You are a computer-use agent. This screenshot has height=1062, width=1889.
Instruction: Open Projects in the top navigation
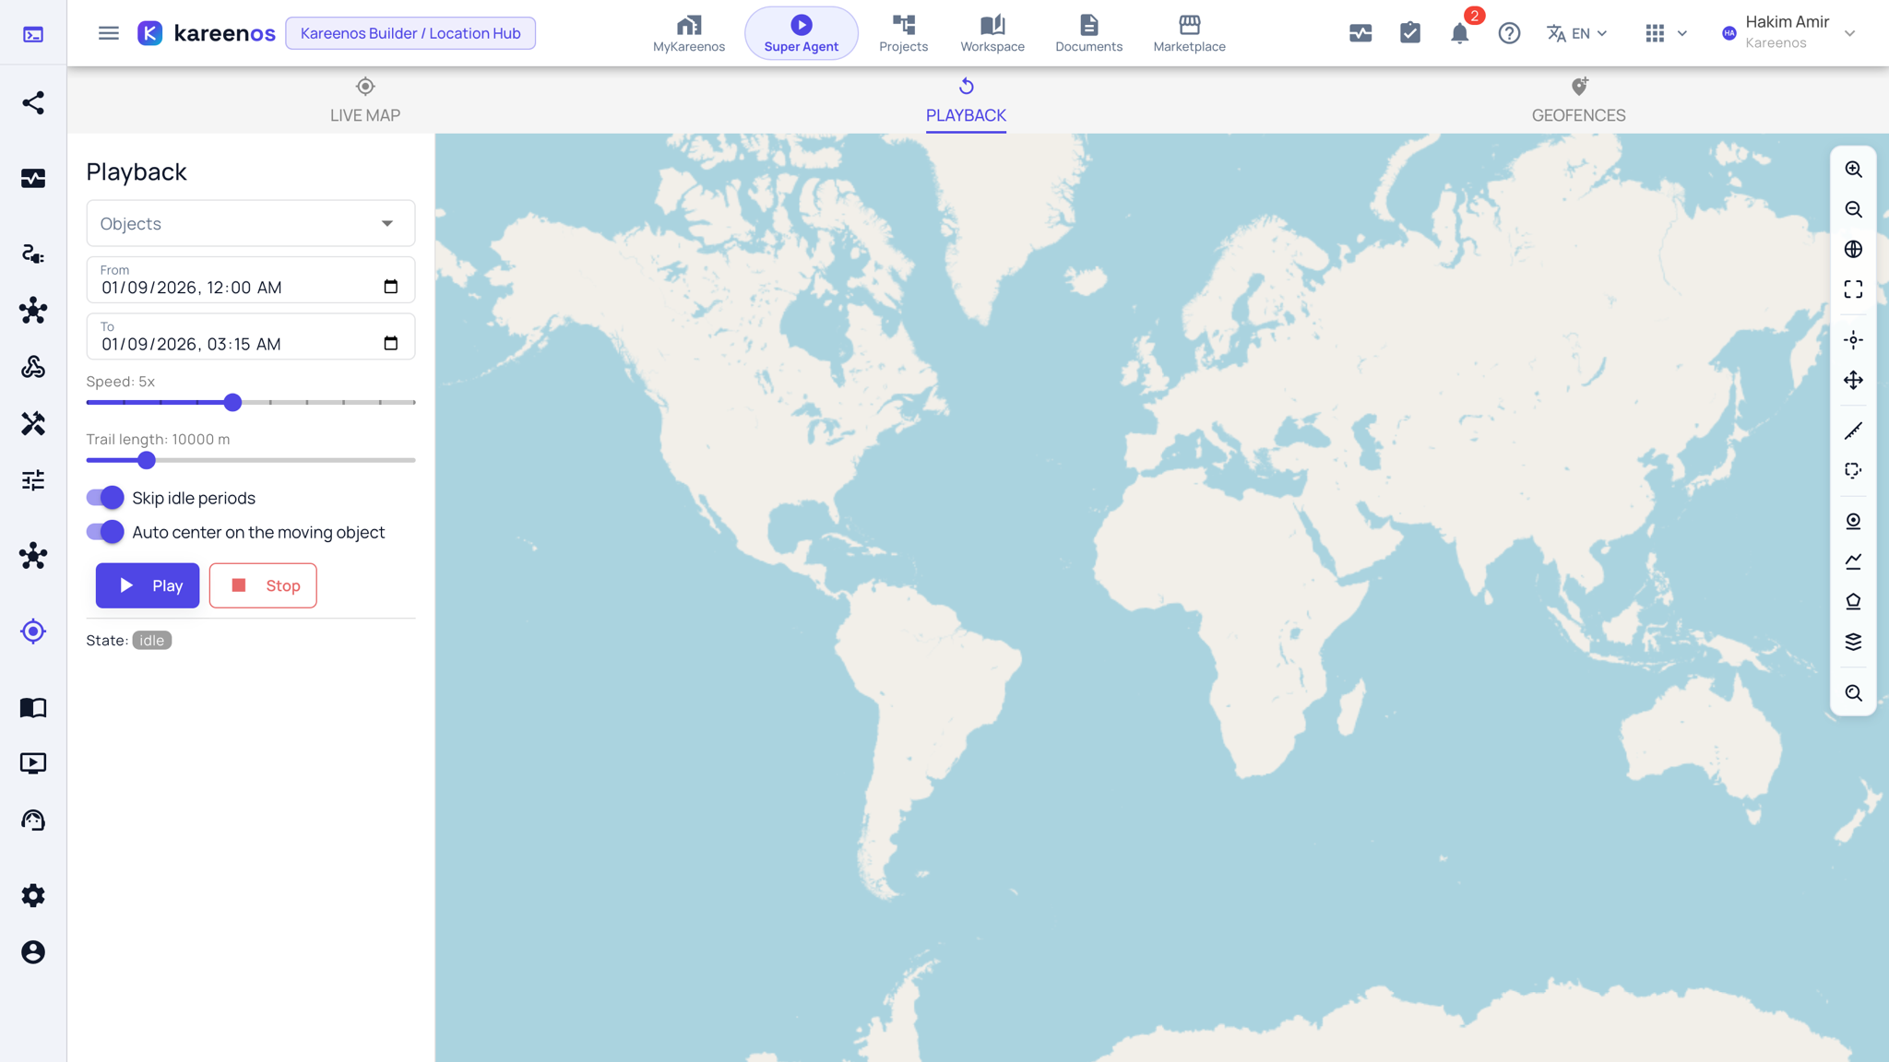coord(903,33)
